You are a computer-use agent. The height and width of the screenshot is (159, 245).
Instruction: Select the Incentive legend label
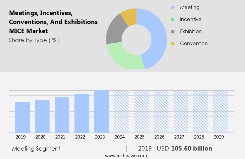(191, 20)
